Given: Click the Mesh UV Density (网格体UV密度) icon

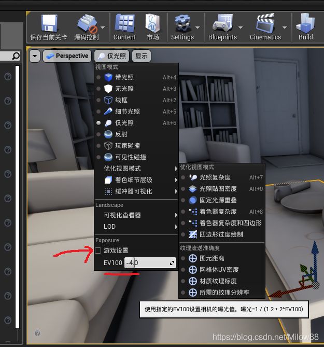Looking at the screenshot, I should click(x=193, y=270).
